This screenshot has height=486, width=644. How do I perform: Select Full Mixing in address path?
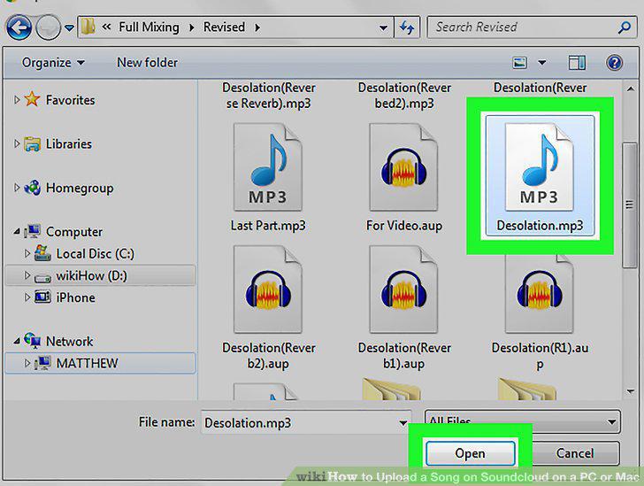(x=149, y=27)
